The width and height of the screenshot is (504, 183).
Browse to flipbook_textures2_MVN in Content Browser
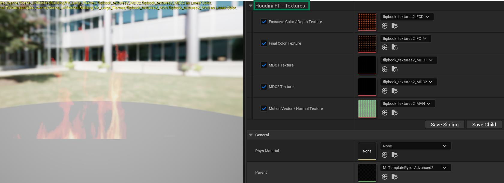tap(395, 113)
